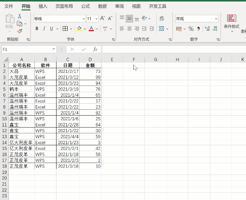Toggle wrap text button
The image size is (246, 200).
(162, 18)
